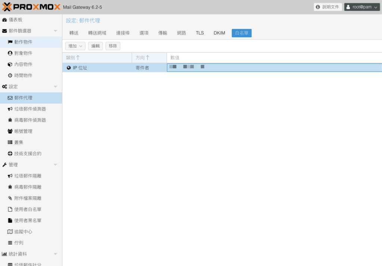The width and height of the screenshot is (382, 266).
Task: Click the 編輯 button
Action: tap(95, 46)
